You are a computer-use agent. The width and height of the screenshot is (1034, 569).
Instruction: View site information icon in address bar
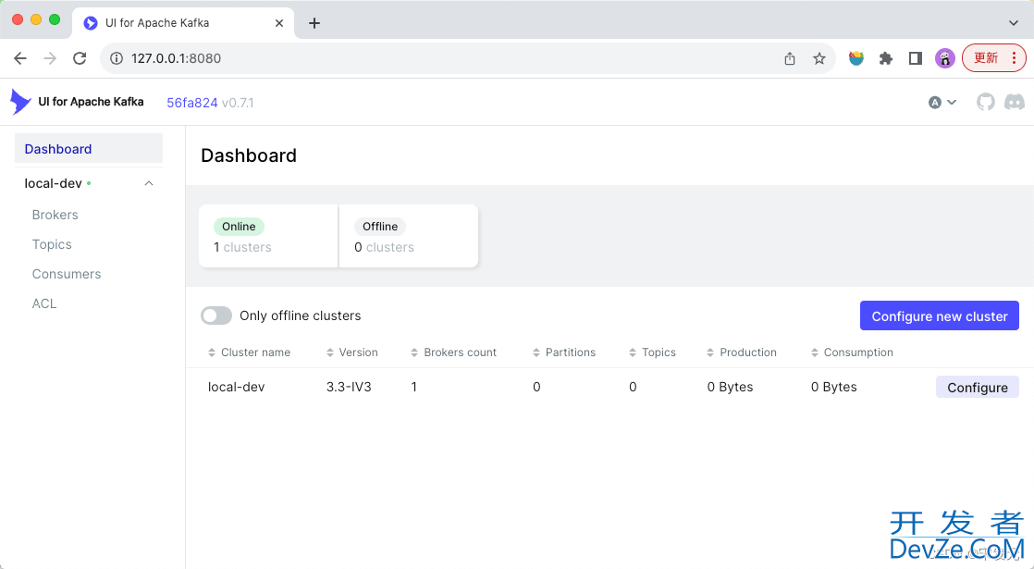coord(117,58)
